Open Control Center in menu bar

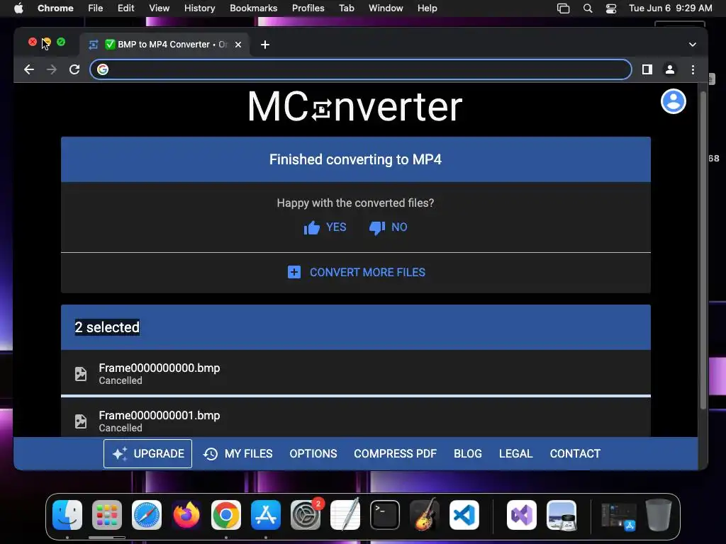pyautogui.click(x=611, y=8)
